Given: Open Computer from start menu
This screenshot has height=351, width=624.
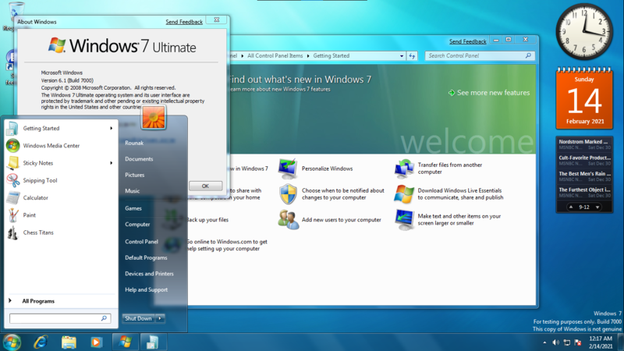Looking at the screenshot, I should pyautogui.click(x=137, y=224).
